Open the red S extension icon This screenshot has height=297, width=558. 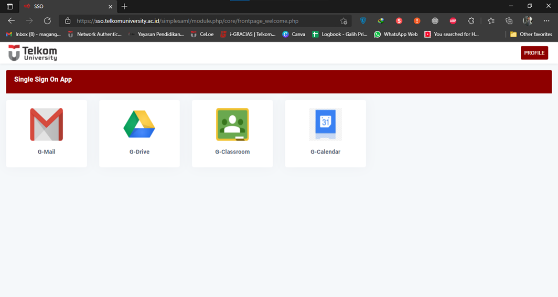pos(399,21)
